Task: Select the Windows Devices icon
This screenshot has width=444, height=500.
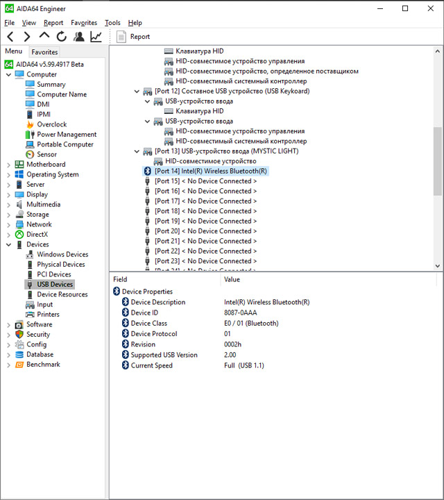Action: [x=30, y=254]
